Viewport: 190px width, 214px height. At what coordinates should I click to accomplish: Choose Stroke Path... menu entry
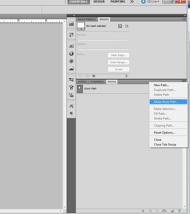[x=168, y=118]
